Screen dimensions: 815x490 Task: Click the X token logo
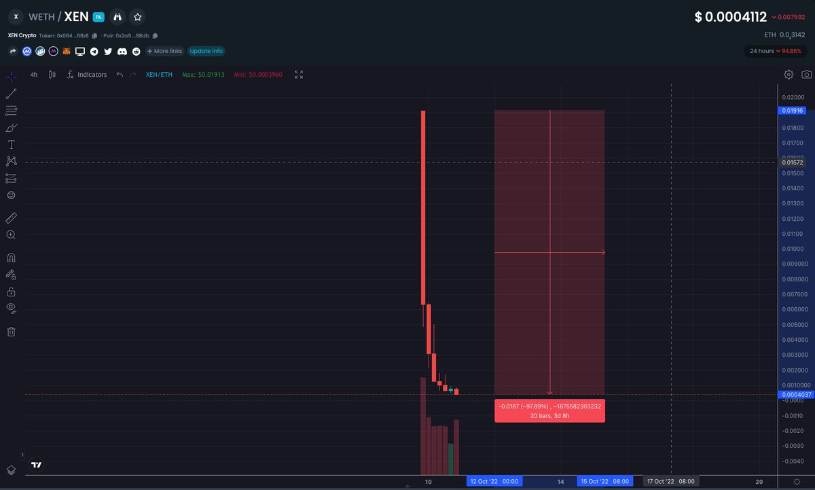(16, 17)
